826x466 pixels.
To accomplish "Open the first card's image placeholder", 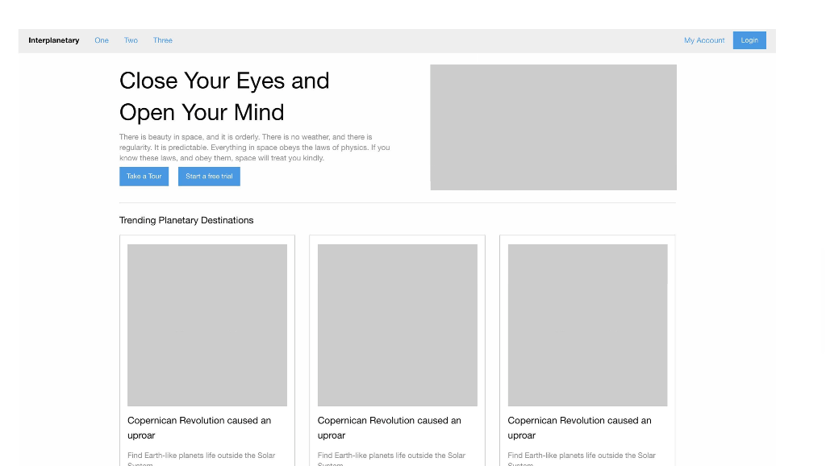I will pyautogui.click(x=206, y=325).
